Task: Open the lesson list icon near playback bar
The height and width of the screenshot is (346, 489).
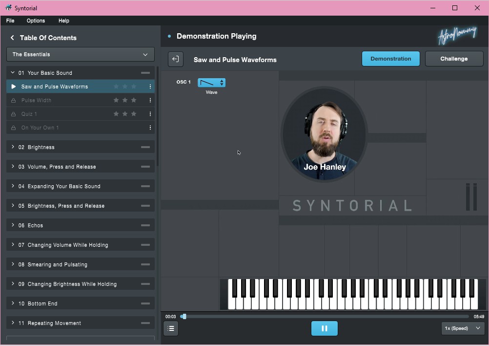Action: click(171, 328)
